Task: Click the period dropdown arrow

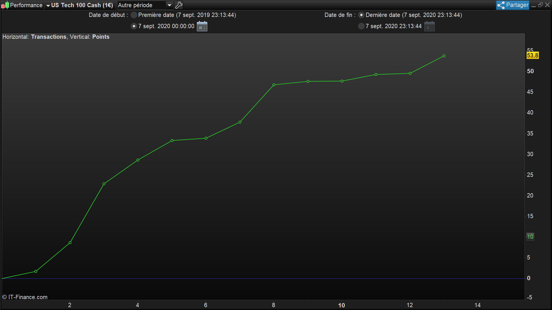Action: coord(170,5)
